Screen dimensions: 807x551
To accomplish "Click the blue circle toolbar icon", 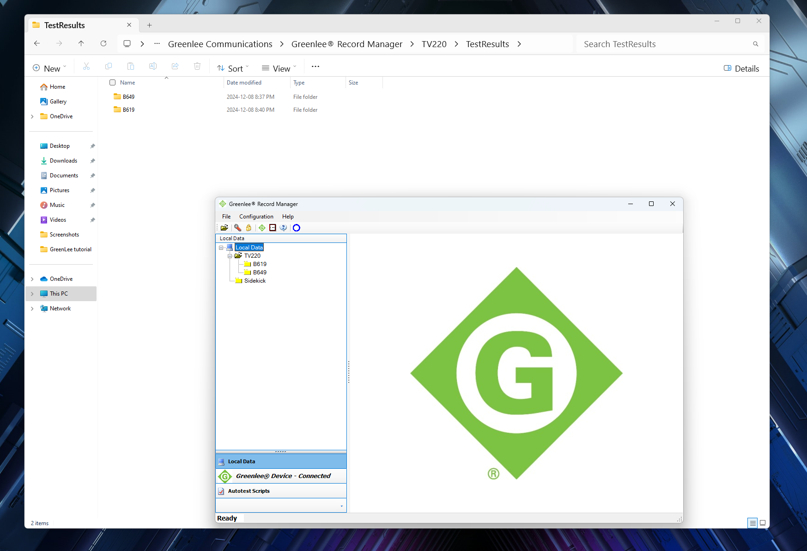I will tap(297, 228).
